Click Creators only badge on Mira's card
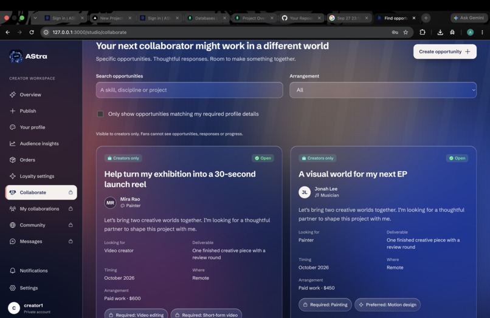This screenshot has height=318, width=490. coord(123,158)
